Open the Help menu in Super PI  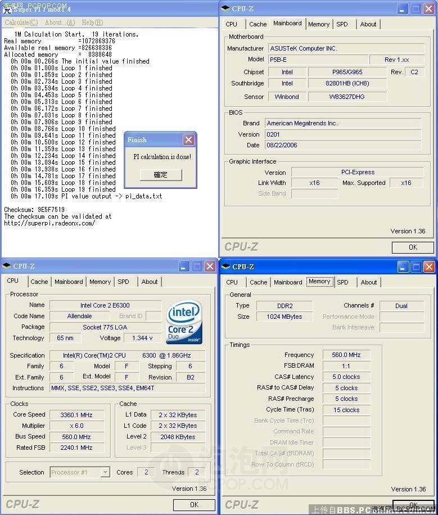(92, 22)
